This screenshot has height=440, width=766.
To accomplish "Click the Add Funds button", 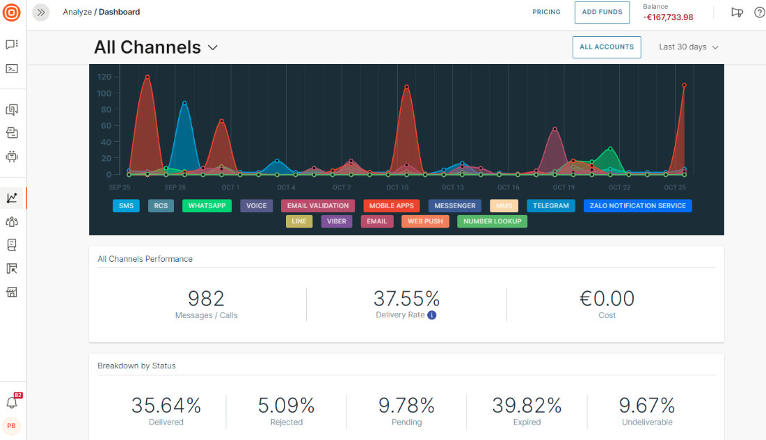I will point(602,13).
